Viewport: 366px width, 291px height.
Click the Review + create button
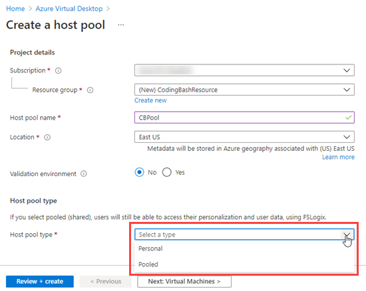click(x=40, y=282)
